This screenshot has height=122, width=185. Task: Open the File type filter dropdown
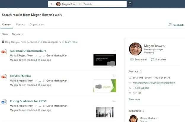[18, 34]
